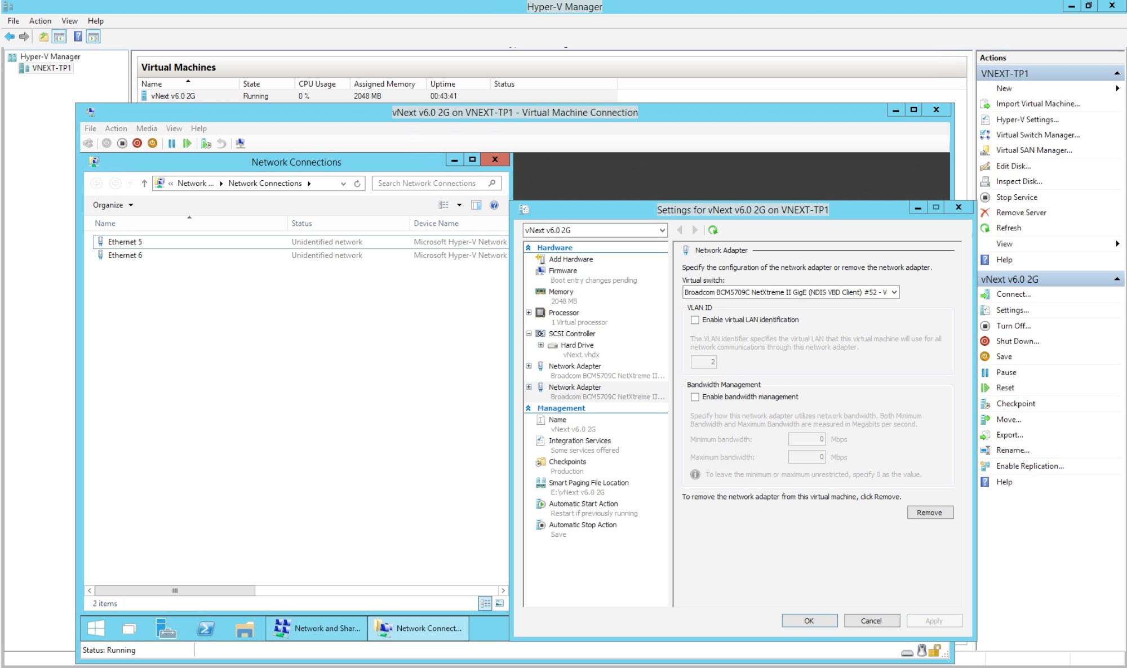Open the view options dropdown arrow in Network Connections
This screenshot has height=668, width=1127.
(x=459, y=205)
